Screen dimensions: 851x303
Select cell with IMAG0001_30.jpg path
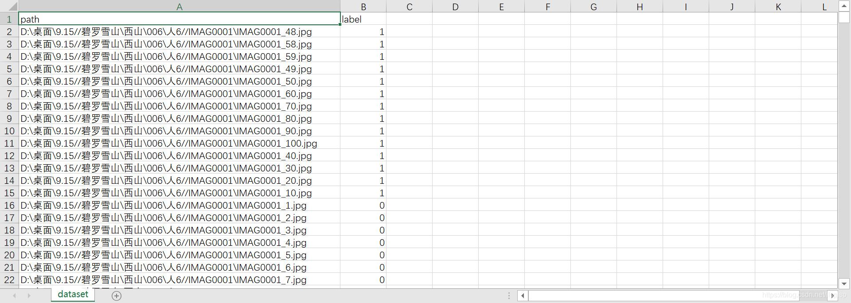[x=180, y=168]
